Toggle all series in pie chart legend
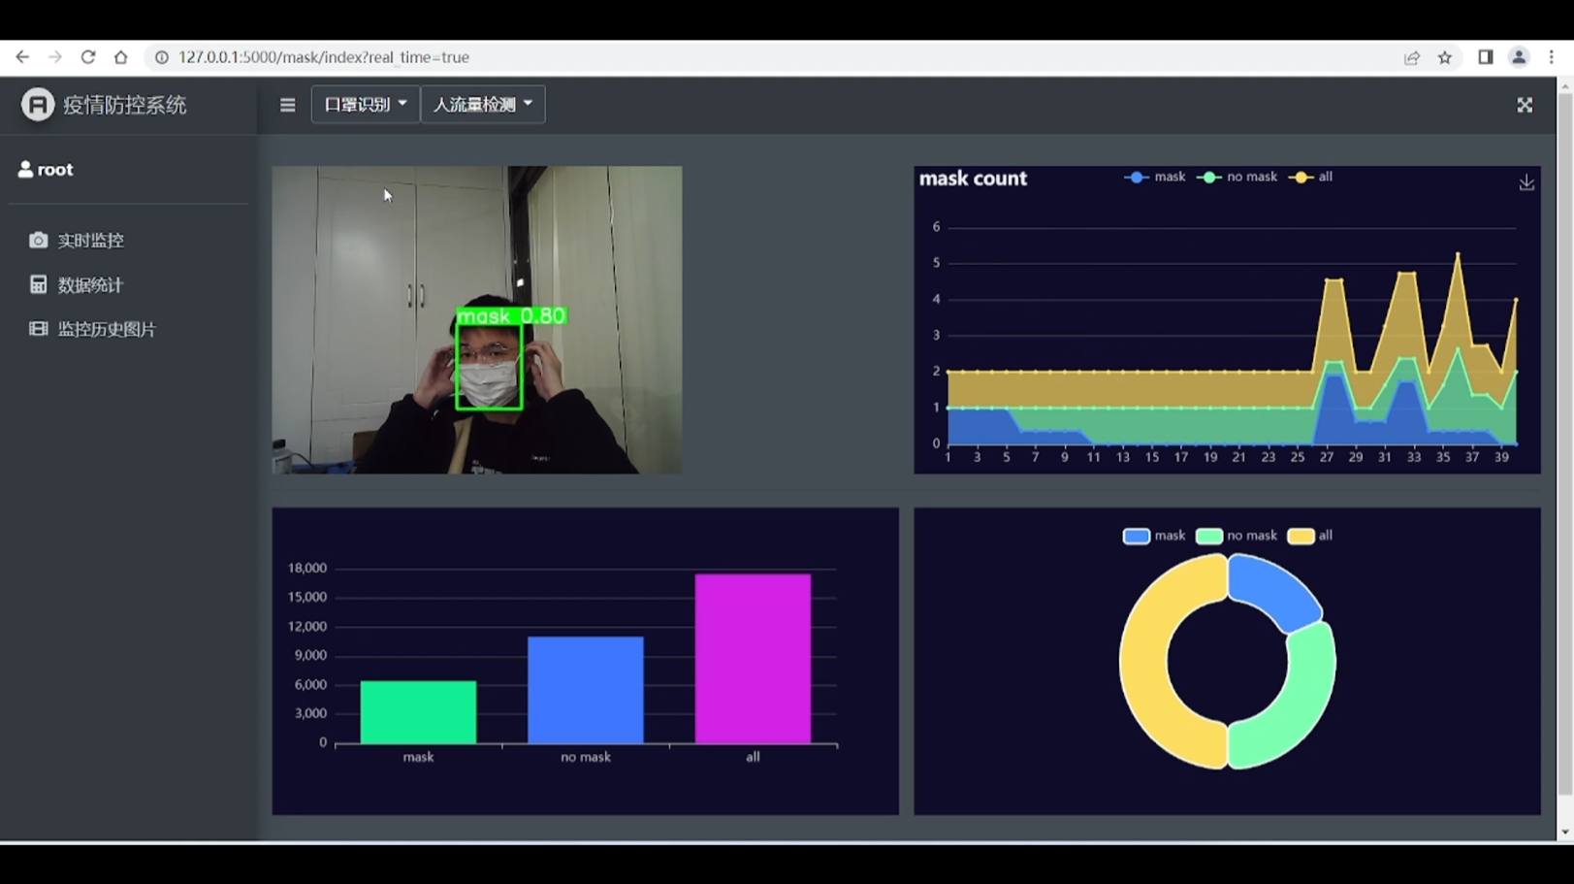 pos(1310,536)
